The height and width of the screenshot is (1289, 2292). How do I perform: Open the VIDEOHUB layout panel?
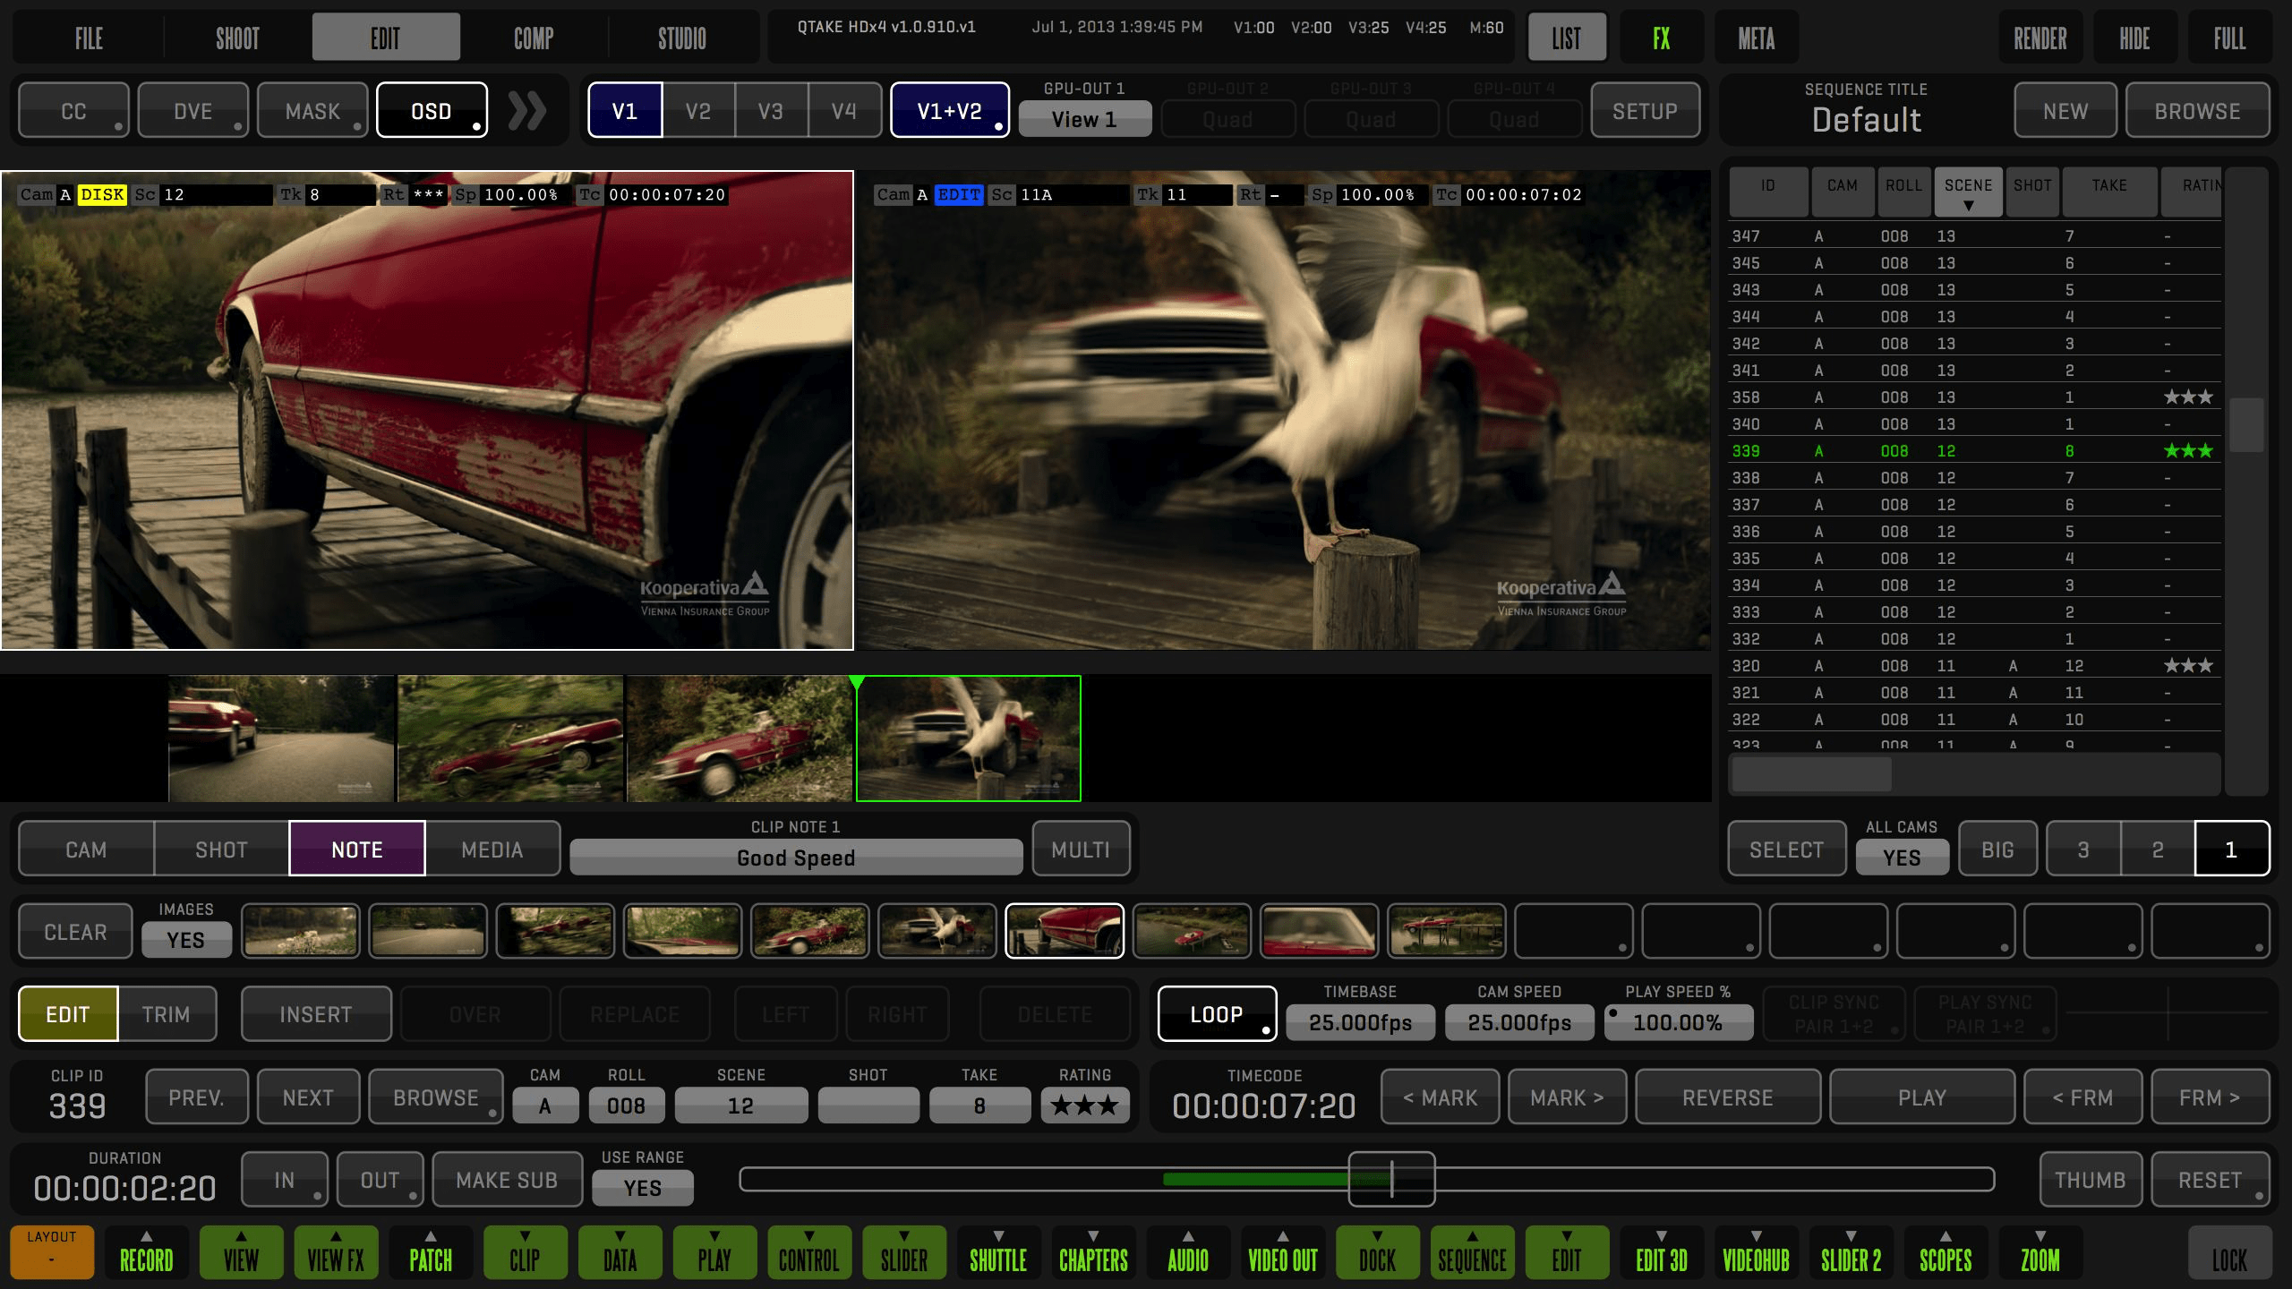pos(1756,1253)
